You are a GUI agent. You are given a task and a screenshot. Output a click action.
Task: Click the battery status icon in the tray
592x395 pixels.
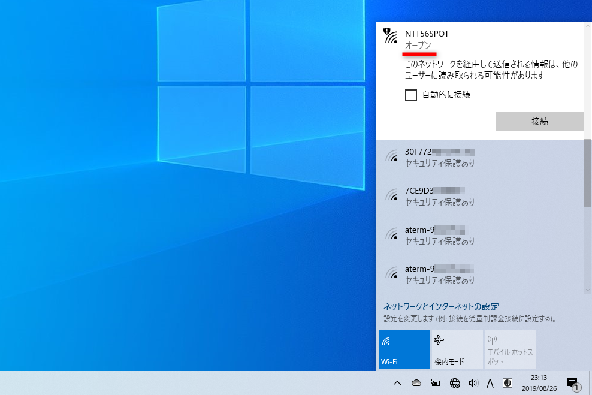436,384
